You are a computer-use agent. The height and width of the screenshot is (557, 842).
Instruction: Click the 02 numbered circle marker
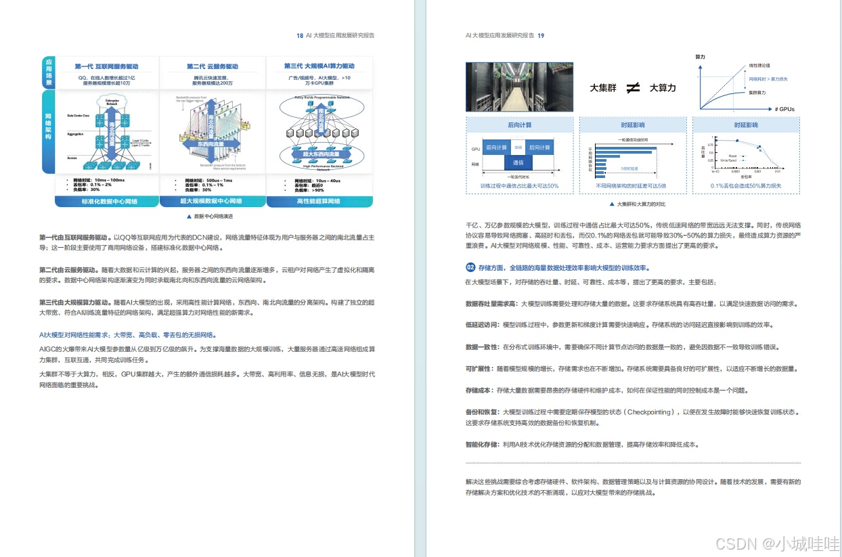[x=470, y=268]
